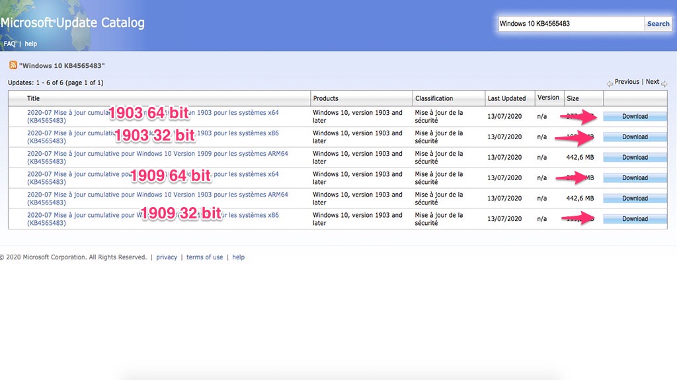Open the help link in the footer
This screenshot has height=380, width=677.
point(238,257)
